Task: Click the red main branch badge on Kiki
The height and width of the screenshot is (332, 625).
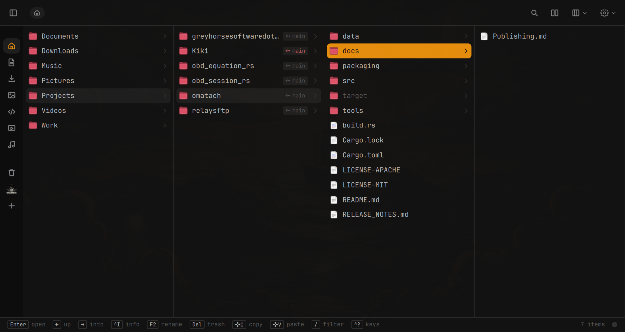Action: click(295, 51)
